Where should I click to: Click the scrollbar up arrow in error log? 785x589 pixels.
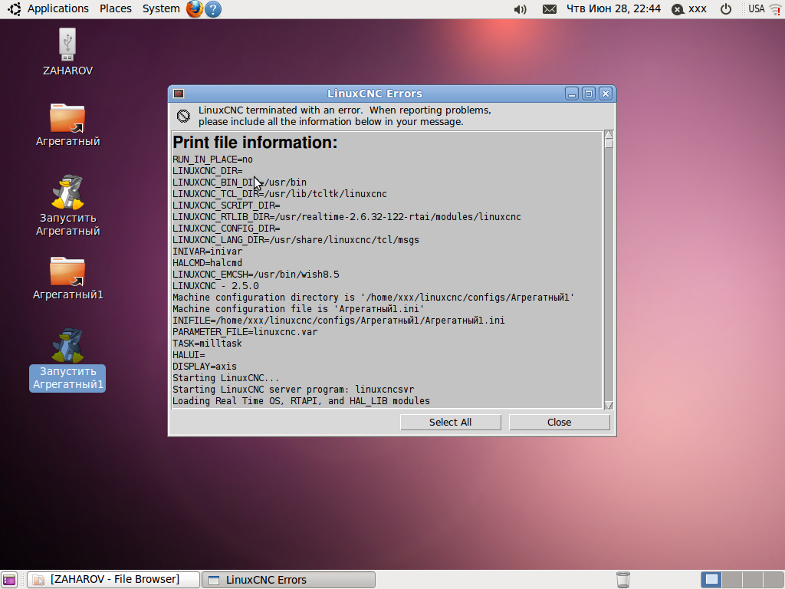pos(609,134)
